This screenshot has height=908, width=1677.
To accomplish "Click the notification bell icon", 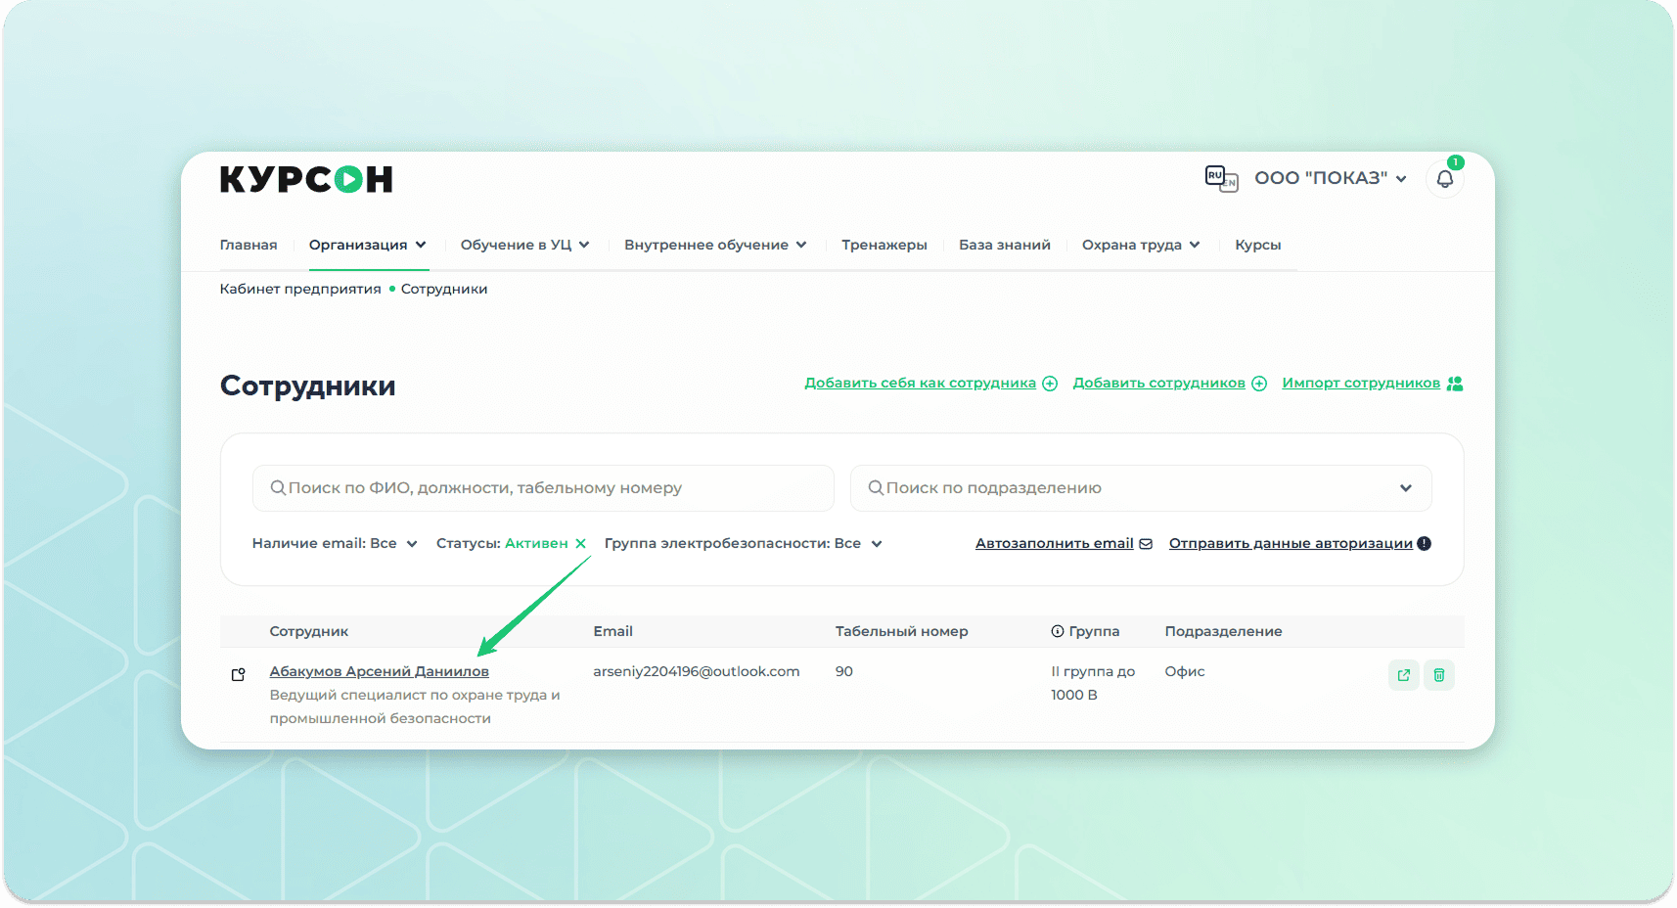I will 1444,179.
